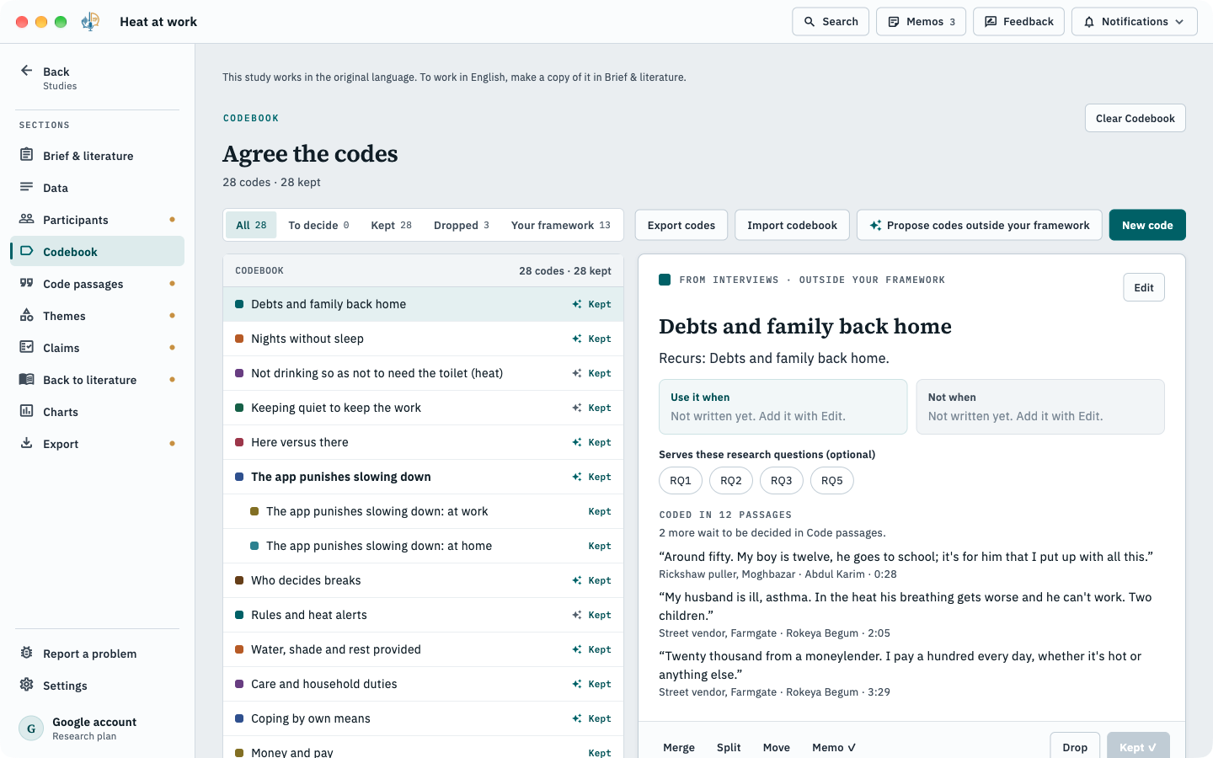The height and width of the screenshot is (758, 1213).
Task: Click the Heat at work app logo
Action: click(x=91, y=22)
